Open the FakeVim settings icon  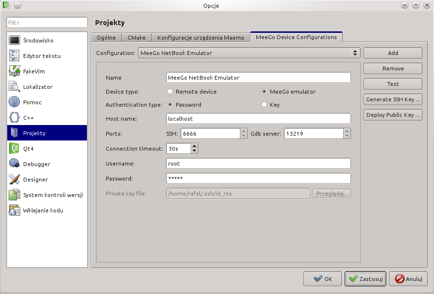point(14,71)
